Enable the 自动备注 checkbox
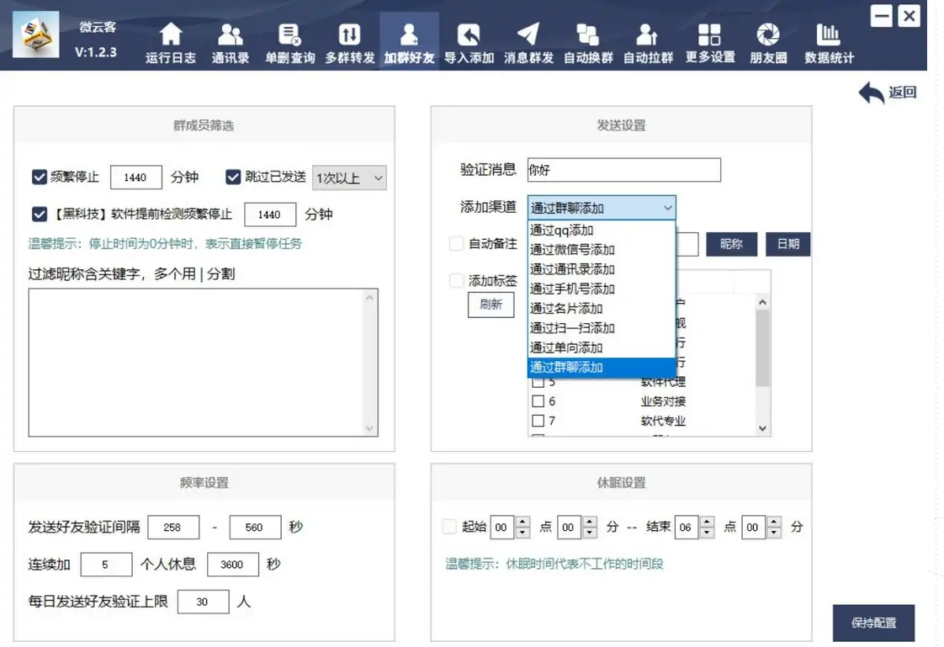944x647 pixels. click(x=456, y=243)
